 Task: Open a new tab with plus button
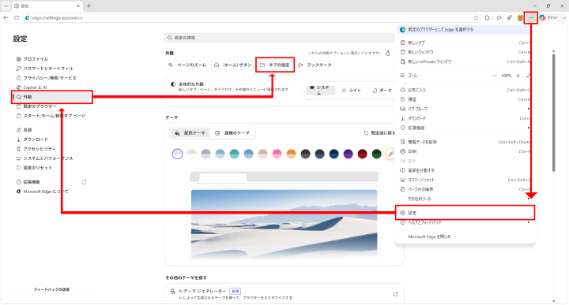(89, 6)
